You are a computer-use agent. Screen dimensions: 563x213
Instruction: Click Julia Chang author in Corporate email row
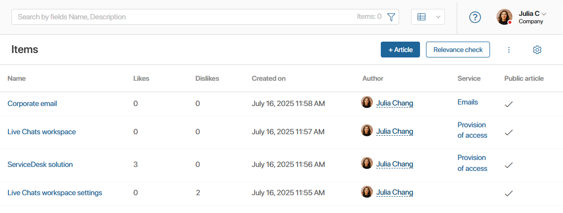pyautogui.click(x=395, y=104)
